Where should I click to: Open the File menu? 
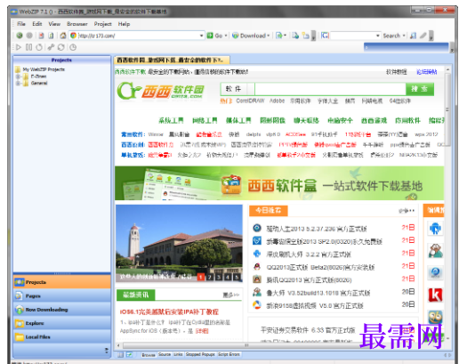point(21,24)
